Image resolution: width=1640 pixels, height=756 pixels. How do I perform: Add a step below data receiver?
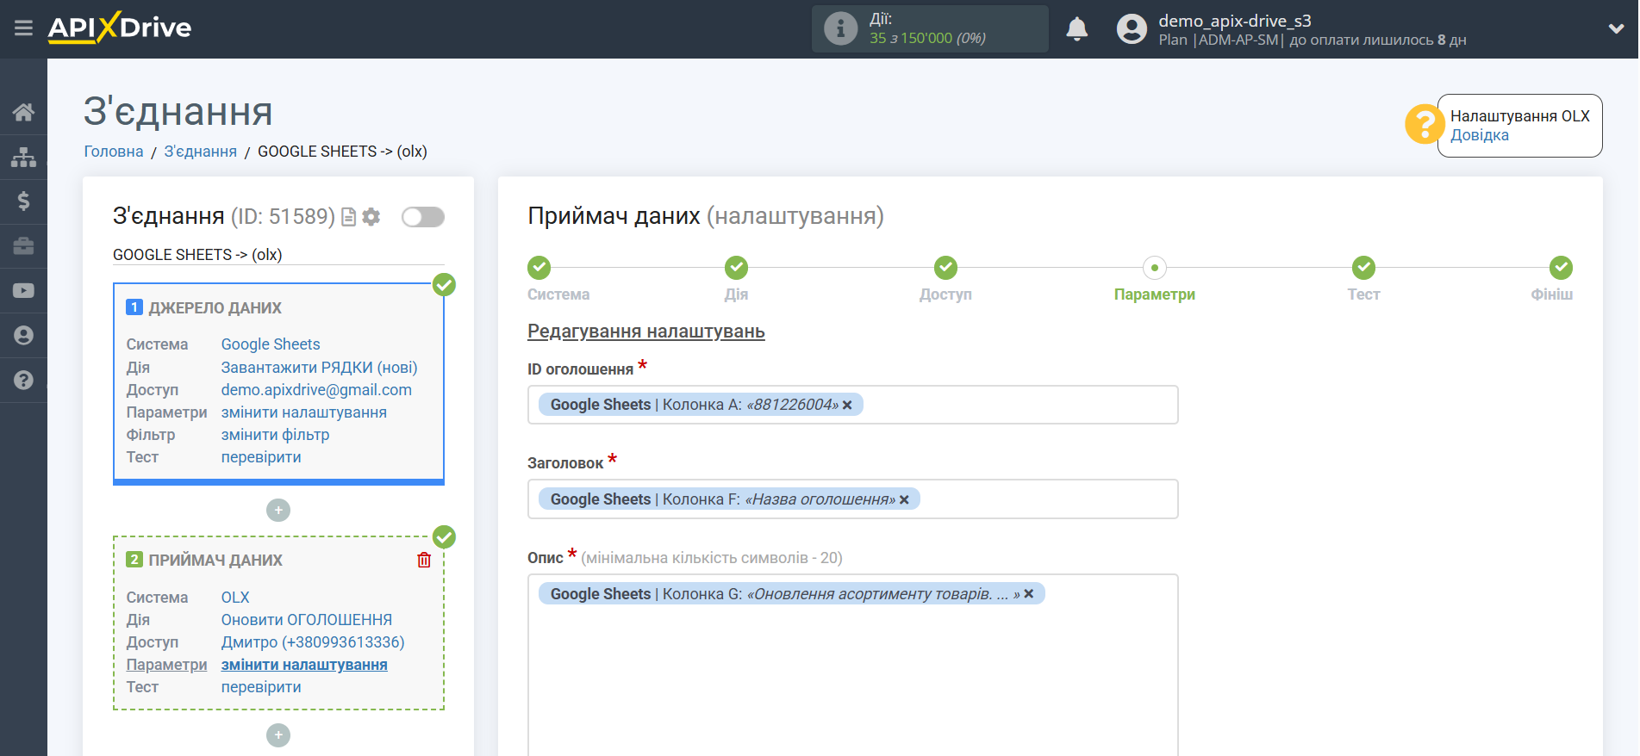point(278,735)
